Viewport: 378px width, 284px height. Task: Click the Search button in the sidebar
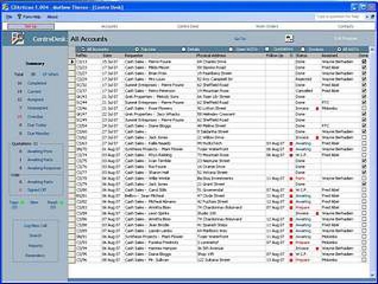pyautogui.click(x=35, y=236)
